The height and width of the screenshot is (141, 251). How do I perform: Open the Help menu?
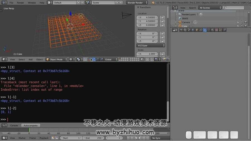42,3
